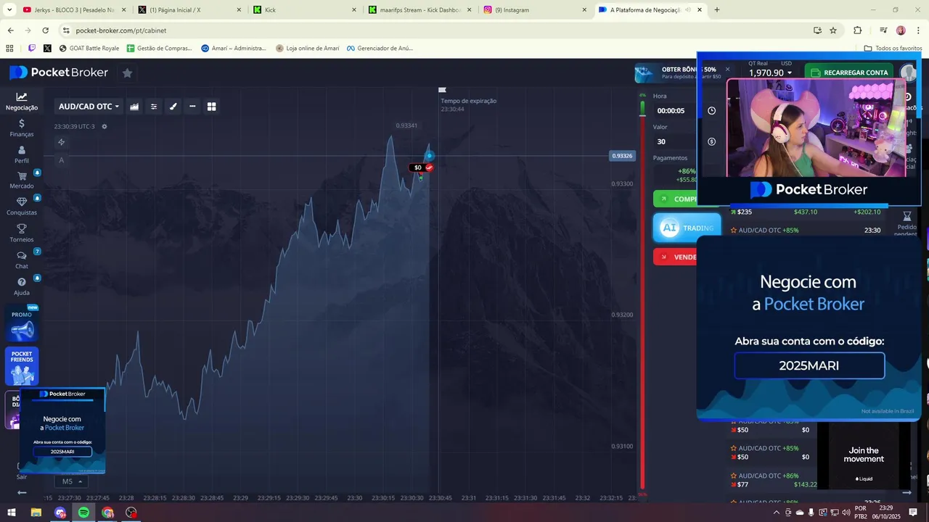Reload the Pocket Broker page
The height and width of the screenshot is (522, 929).
pyautogui.click(x=45, y=30)
